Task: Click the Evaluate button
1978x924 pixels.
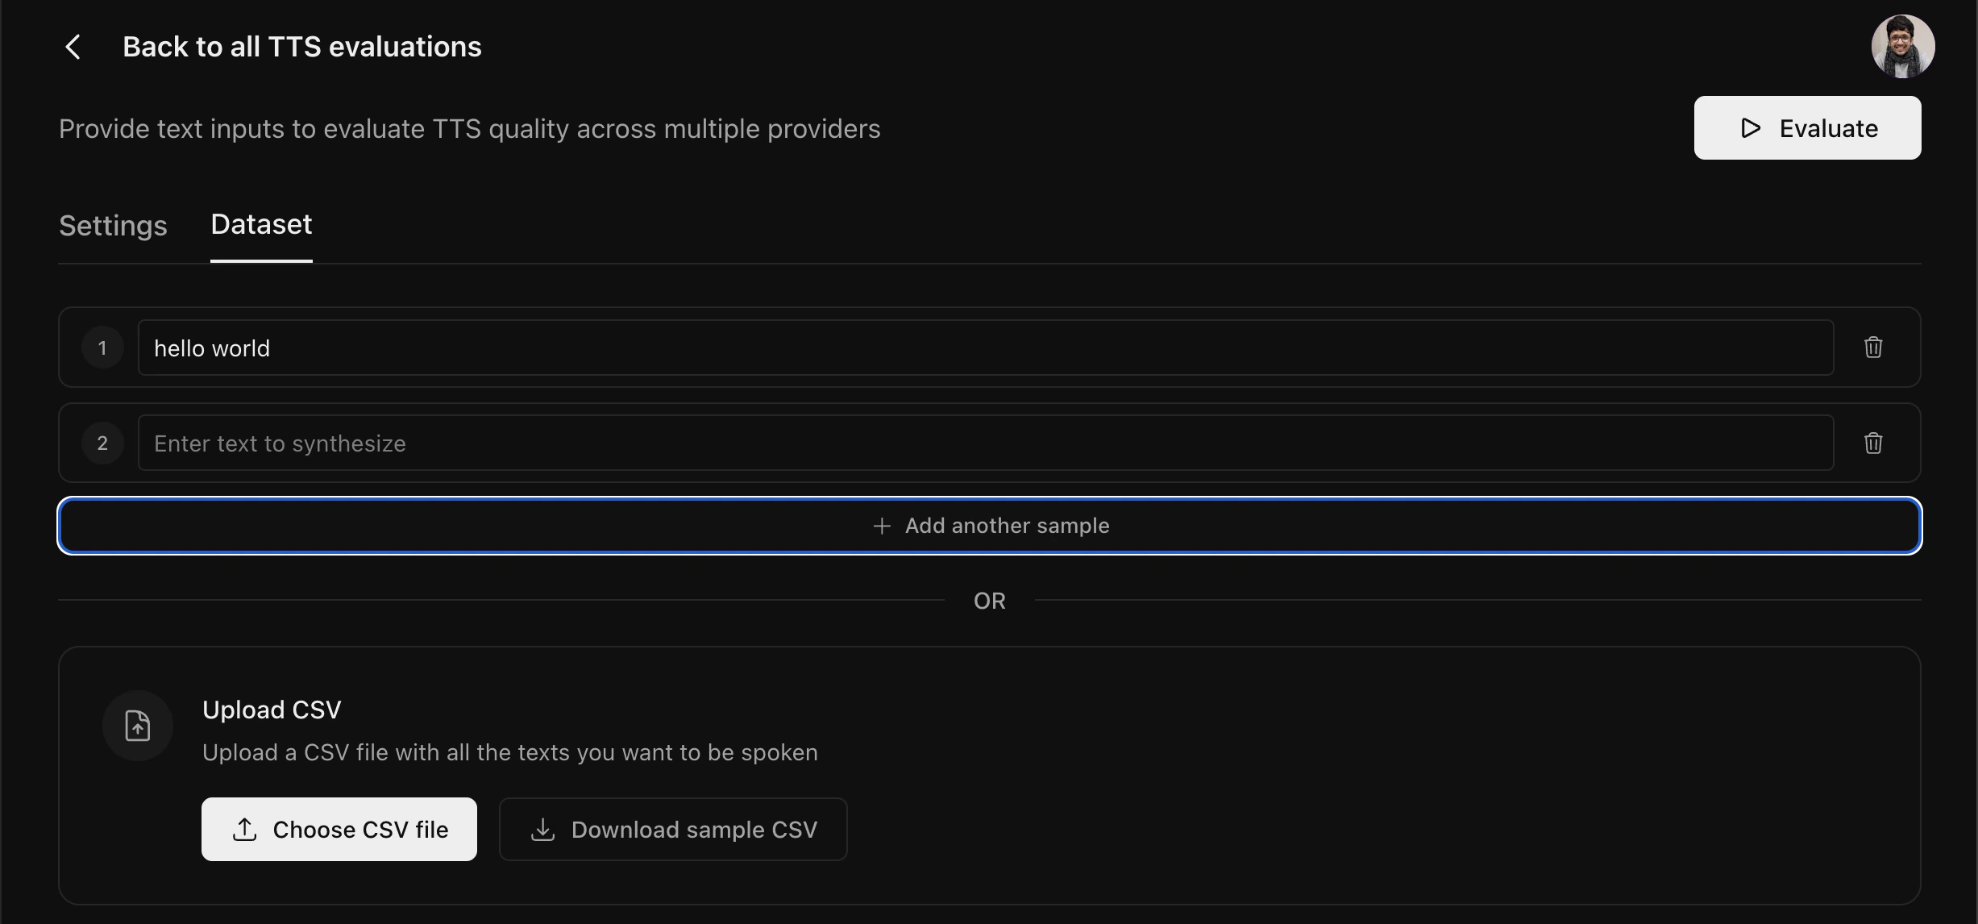Action: [1807, 127]
